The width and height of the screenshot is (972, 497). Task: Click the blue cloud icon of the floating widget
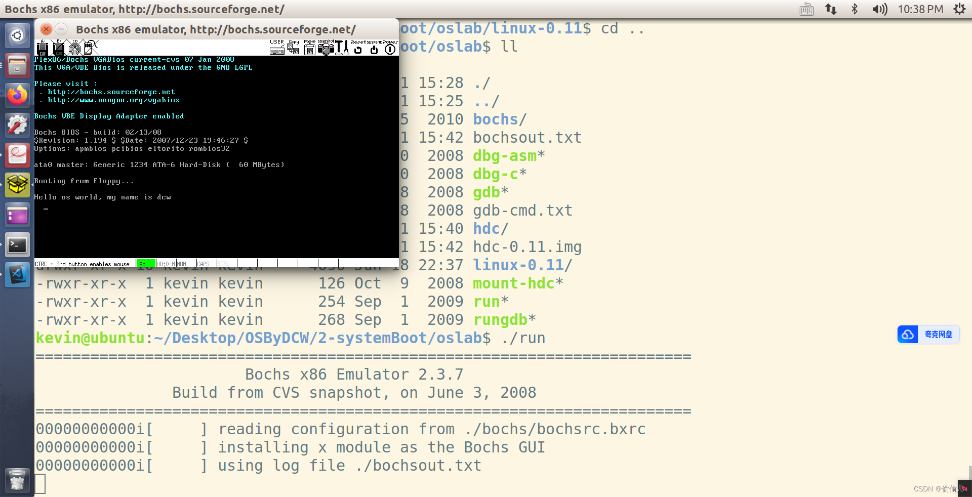tap(908, 335)
